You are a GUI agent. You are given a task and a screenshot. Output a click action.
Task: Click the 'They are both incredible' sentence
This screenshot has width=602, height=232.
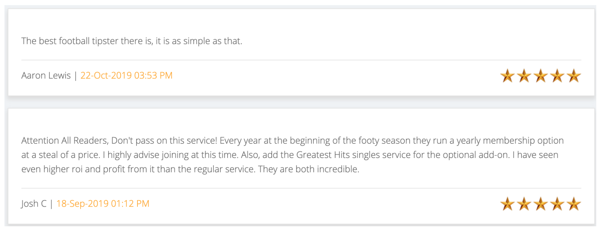[309, 169]
